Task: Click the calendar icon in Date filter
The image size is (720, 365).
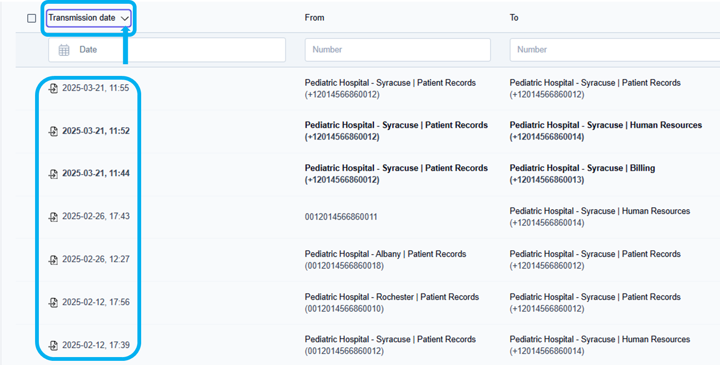Action: pos(64,50)
